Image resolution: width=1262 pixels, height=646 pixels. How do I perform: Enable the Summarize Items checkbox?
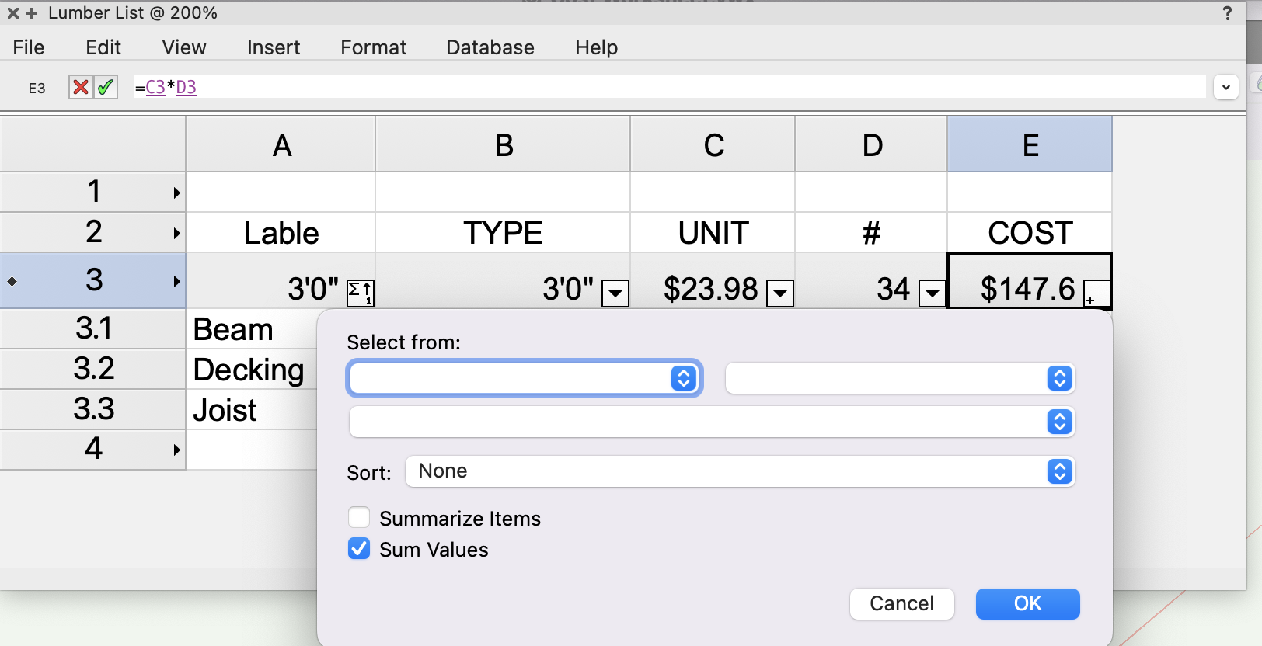[x=359, y=518]
